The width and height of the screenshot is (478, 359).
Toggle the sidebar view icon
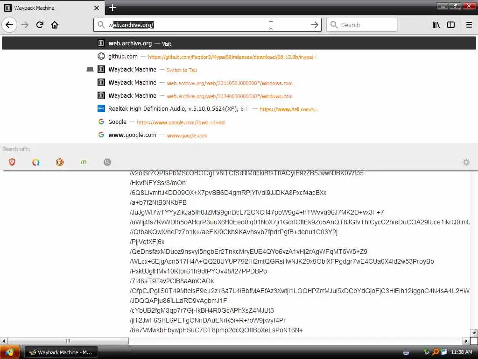(x=451, y=25)
